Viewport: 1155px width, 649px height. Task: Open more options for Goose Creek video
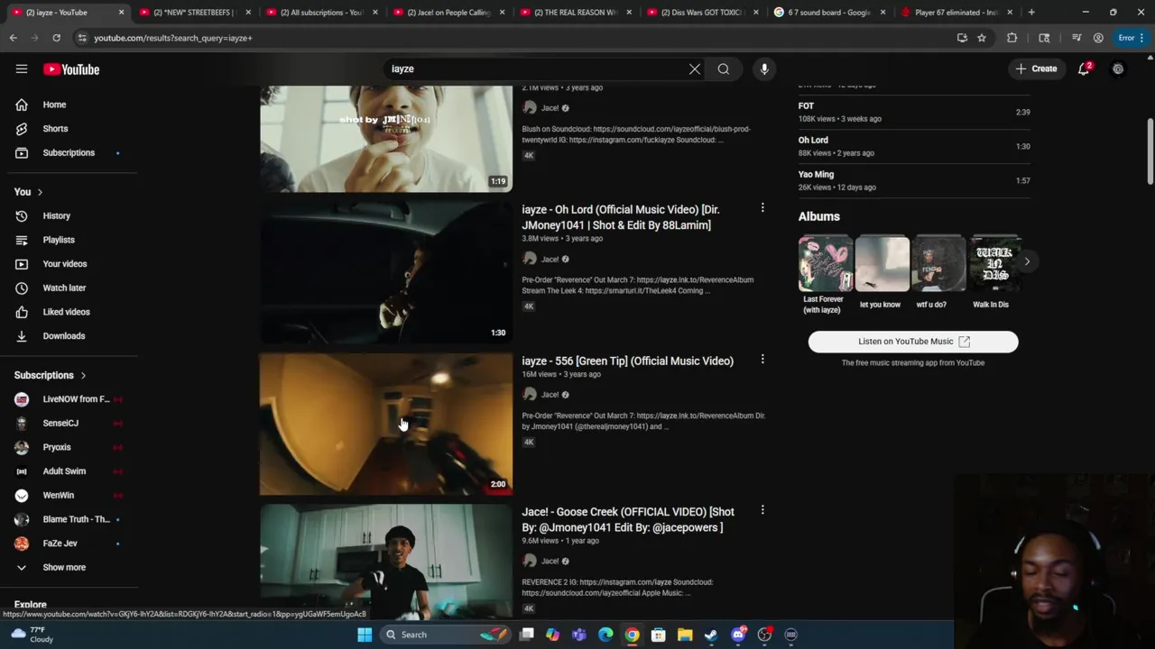tap(762, 510)
